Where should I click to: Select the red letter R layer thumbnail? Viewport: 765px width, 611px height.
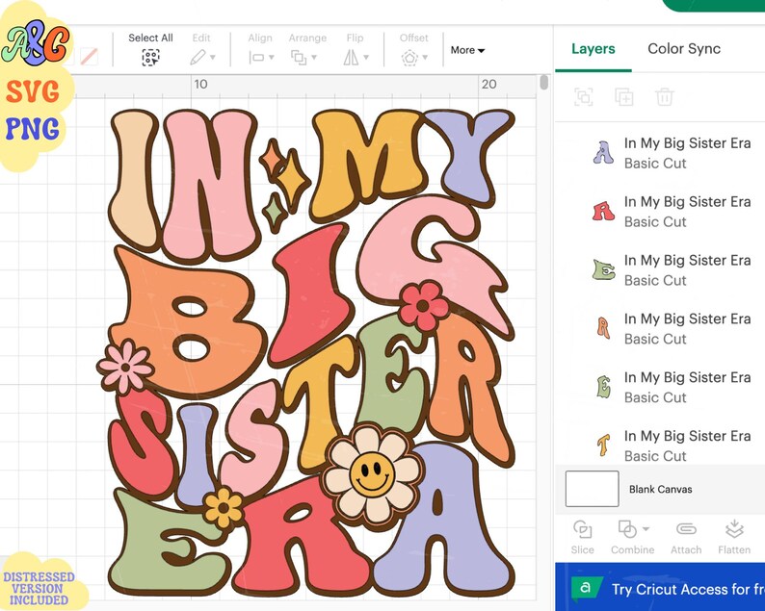click(x=603, y=212)
